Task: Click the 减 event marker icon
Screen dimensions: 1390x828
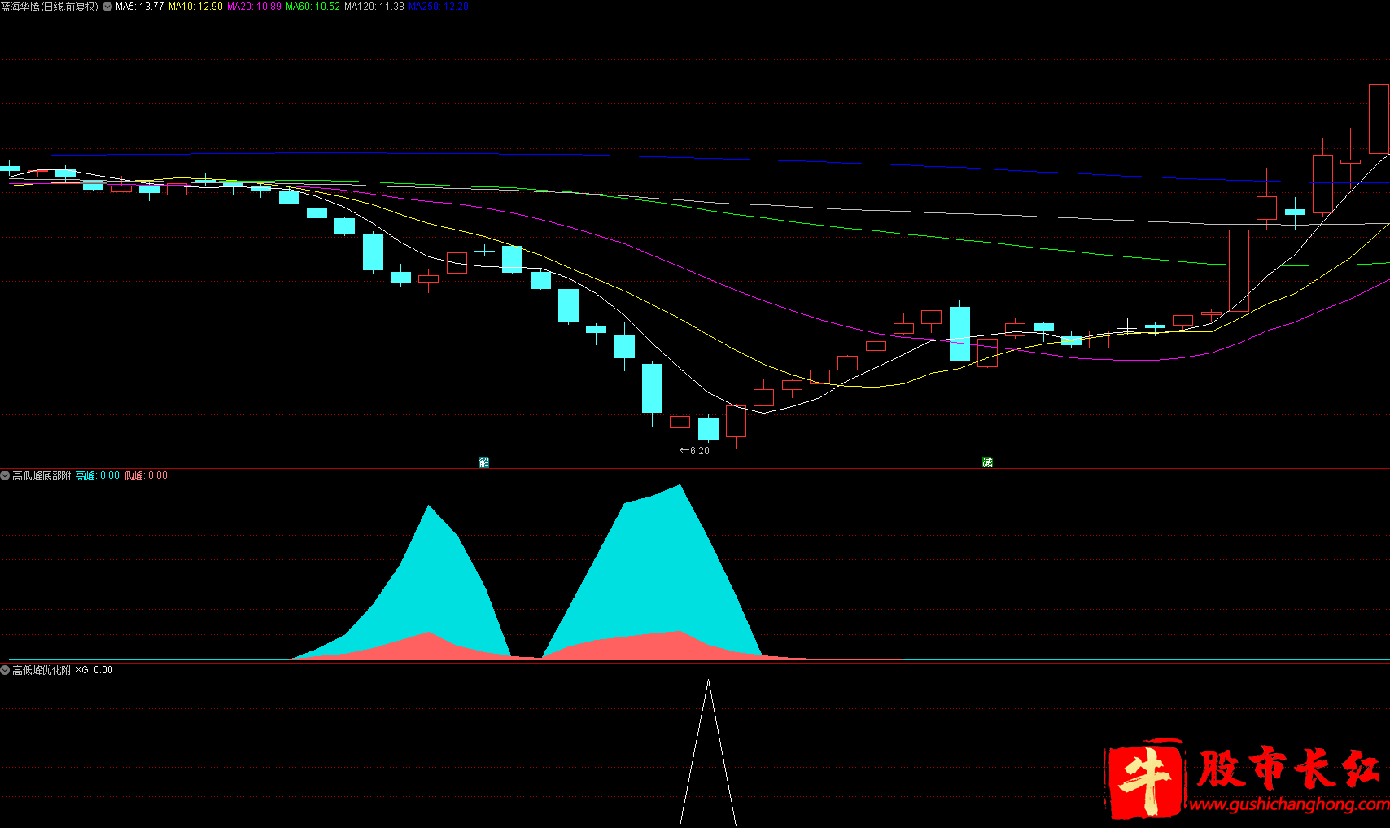Action: pos(987,462)
